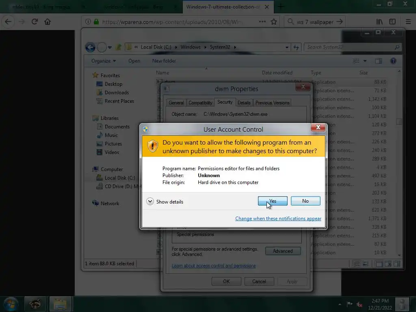Click Firefox home icon
Screen dimensions: 416x312
[x=48, y=22]
